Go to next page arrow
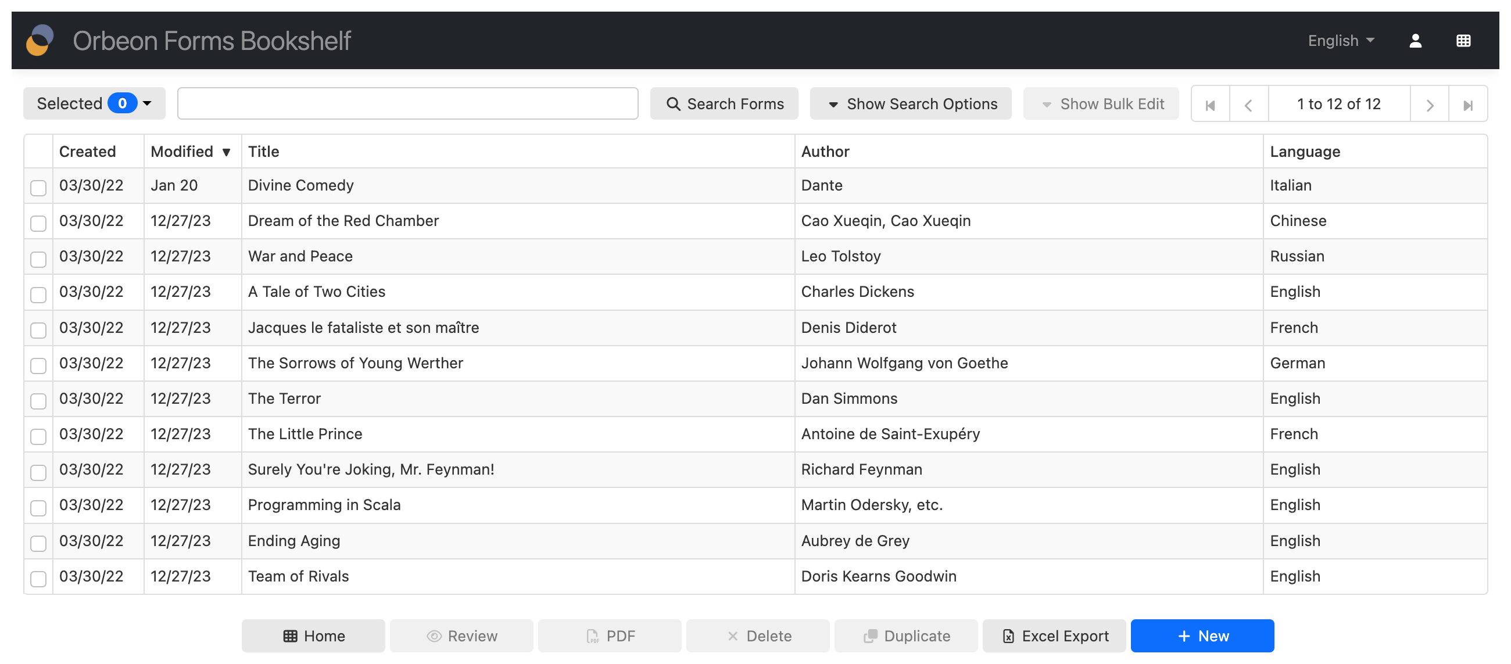The image size is (1511, 664). [1430, 105]
